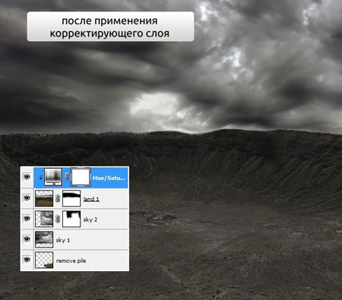342x300 pixels.
Task: Unlink the land 1 mask chain icon
Action: [x=58, y=198]
